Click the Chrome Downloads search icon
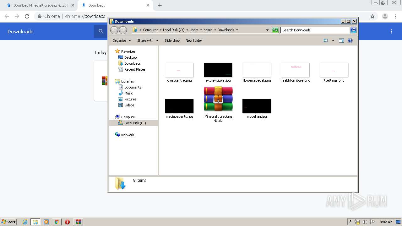The image size is (402, 226). coord(101,31)
